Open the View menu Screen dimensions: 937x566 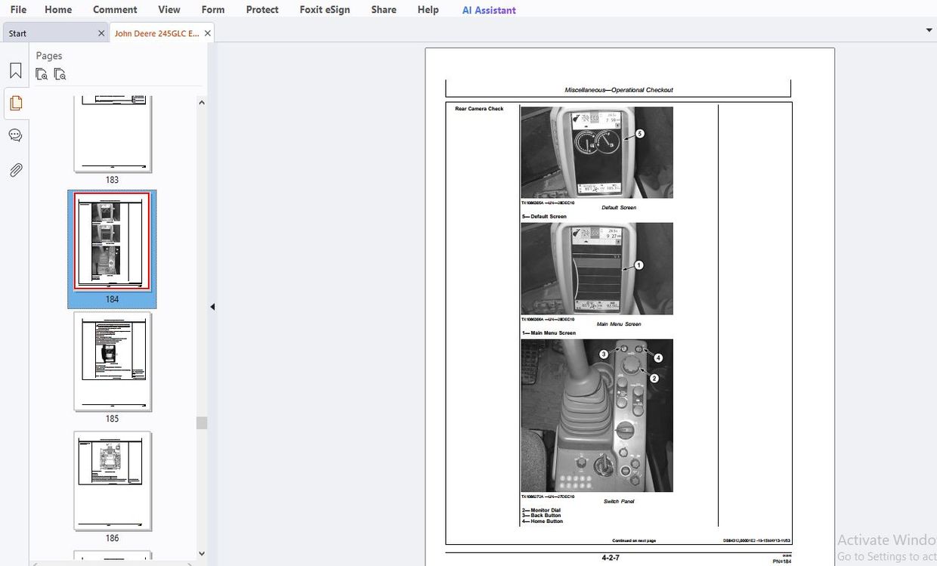(x=169, y=9)
